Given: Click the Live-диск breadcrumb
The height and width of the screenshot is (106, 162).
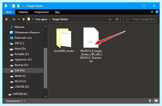Looking at the screenshot, I should pyautogui.click(x=41, y=19).
